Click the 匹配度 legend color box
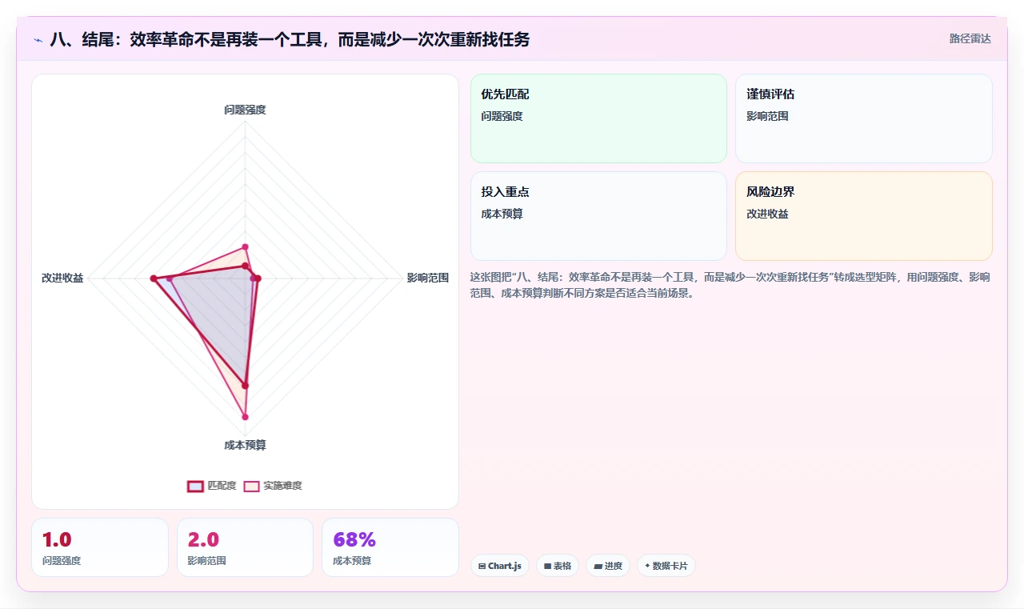Image resolution: width=1024 pixels, height=609 pixels. (195, 486)
